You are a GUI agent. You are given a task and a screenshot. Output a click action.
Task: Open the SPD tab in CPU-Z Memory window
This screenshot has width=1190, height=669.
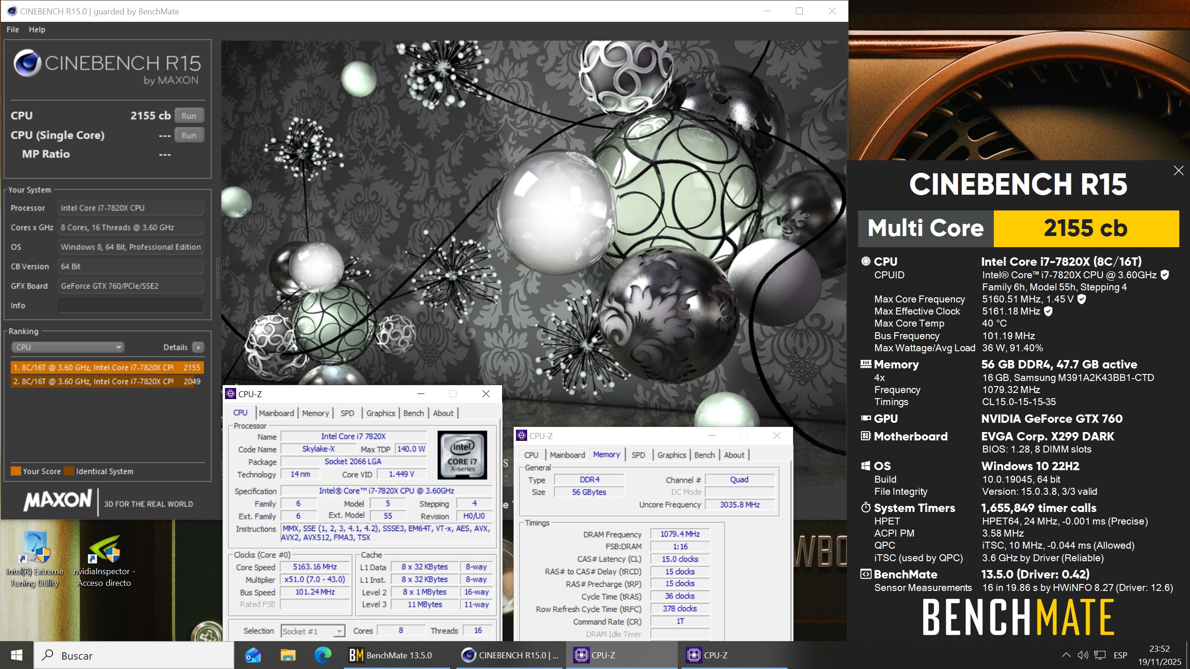coord(638,455)
